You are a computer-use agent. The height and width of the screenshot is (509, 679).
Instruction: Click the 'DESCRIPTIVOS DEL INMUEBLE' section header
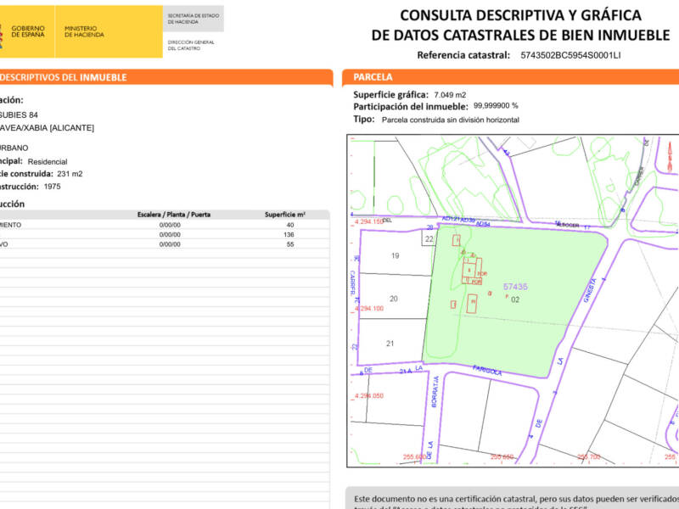coord(166,77)
